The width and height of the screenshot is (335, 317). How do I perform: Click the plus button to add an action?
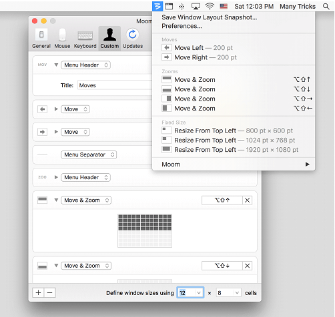(x=38, y=292)
